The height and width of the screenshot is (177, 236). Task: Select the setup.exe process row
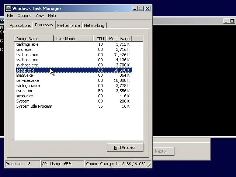click(74, 70)
